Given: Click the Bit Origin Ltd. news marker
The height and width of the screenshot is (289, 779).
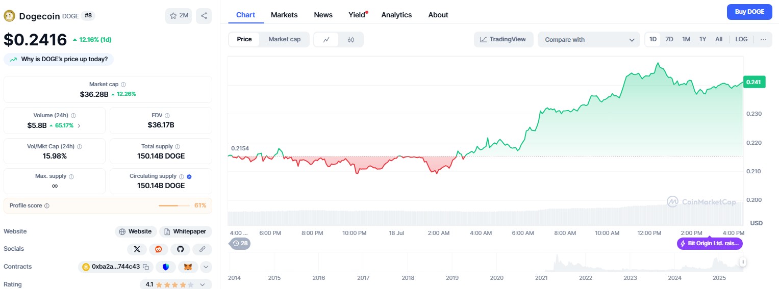Looking at the screenshot, I should pyautogui.click(x=710, y=244).
